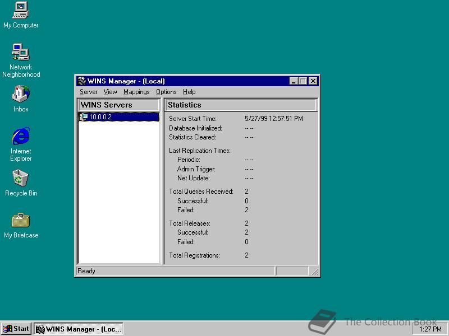Click the Periodic label
449x336 pixels.
tap(189, 160)
